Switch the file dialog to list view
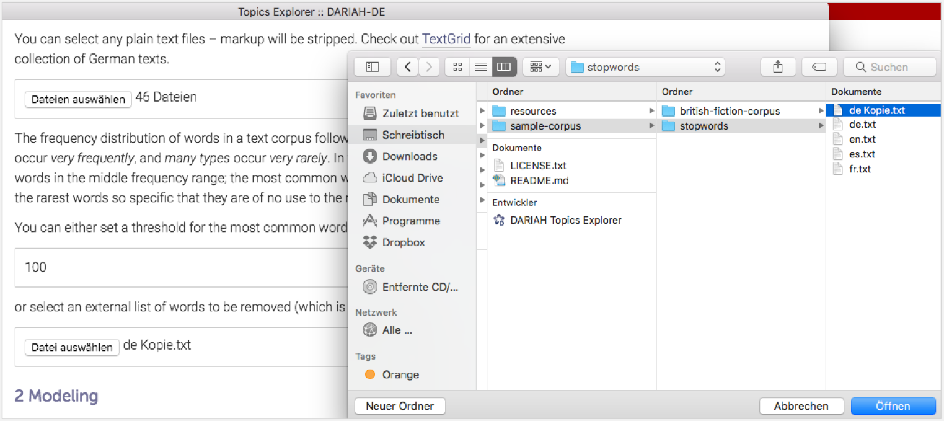 (480, 67)
